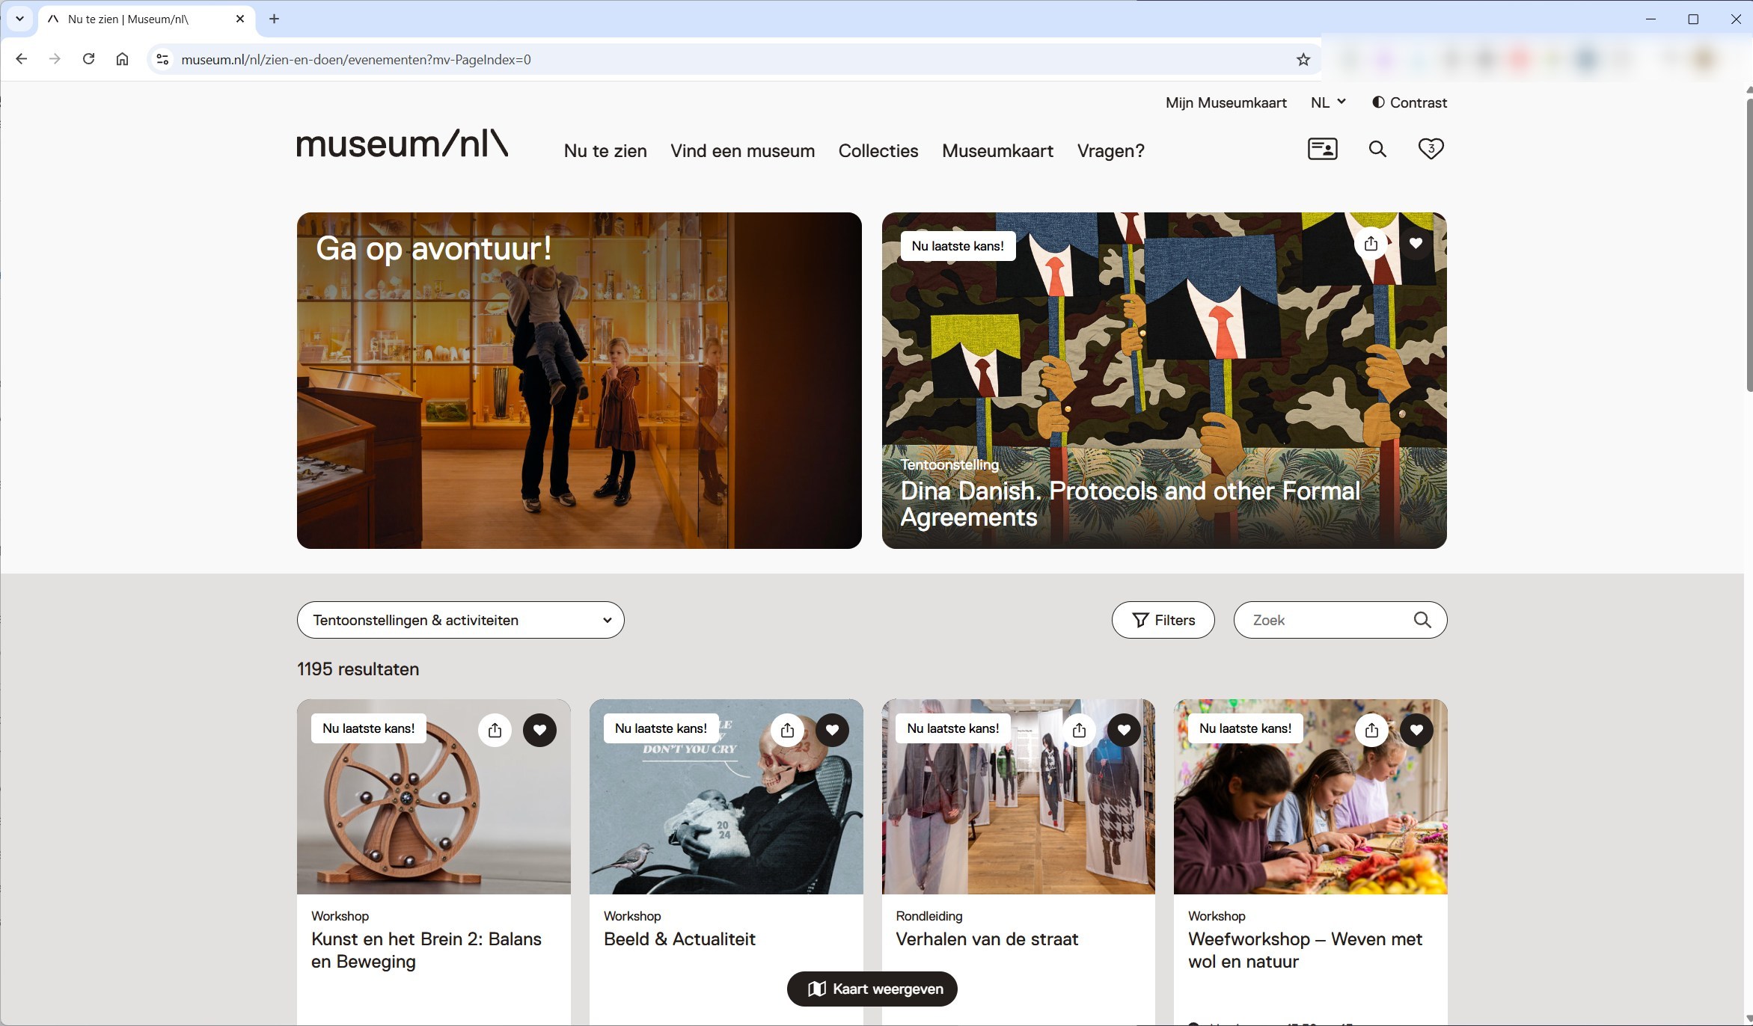Toggle favorite on Beeld & Actualiteit card

pyautogui.click(x=832, y=730)
